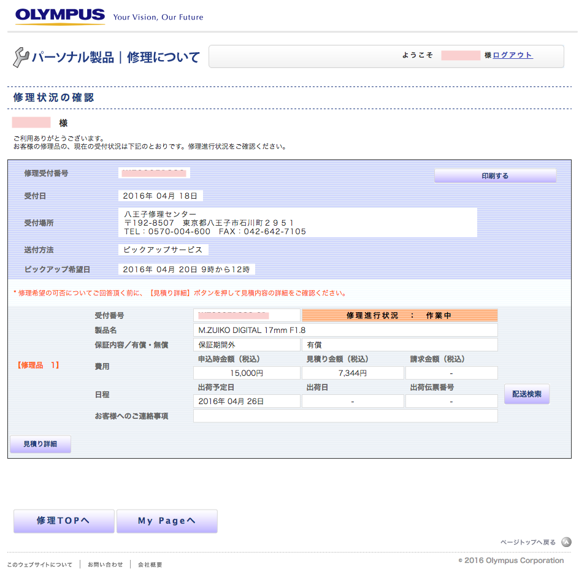
Task: Click the ピックアップサービス value
Action: (x=163, y=250)
